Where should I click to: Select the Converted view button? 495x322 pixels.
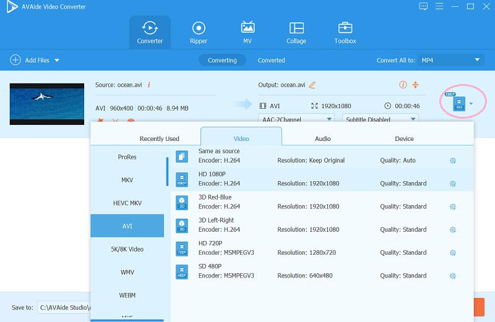coord(271,60)
